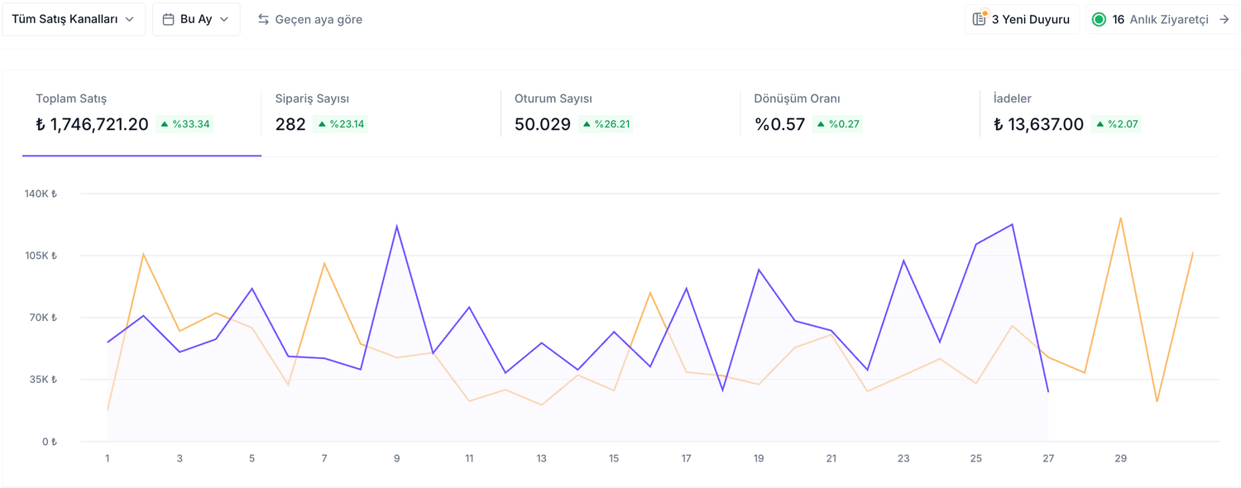Toggle the Geçen aya göre comparison
Image resolution: width=1241 pixels, height=488 pixels.
click(310, 19)
